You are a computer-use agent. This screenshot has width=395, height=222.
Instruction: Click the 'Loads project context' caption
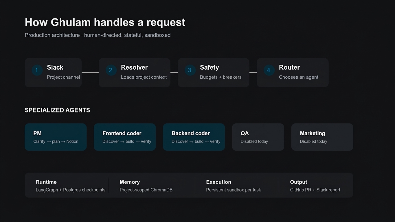coord(144,77)
